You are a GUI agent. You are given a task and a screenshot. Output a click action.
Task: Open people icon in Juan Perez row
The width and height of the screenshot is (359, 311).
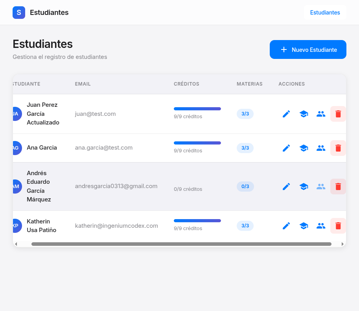(321, 114)
